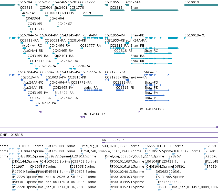Select the CG3513 gene arrow
218x191 pixels.
pos(21,10)
